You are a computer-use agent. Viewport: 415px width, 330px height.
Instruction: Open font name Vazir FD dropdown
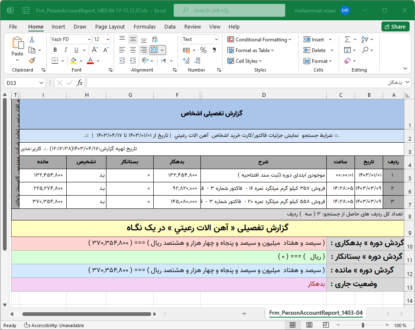(x=89, y=39)
